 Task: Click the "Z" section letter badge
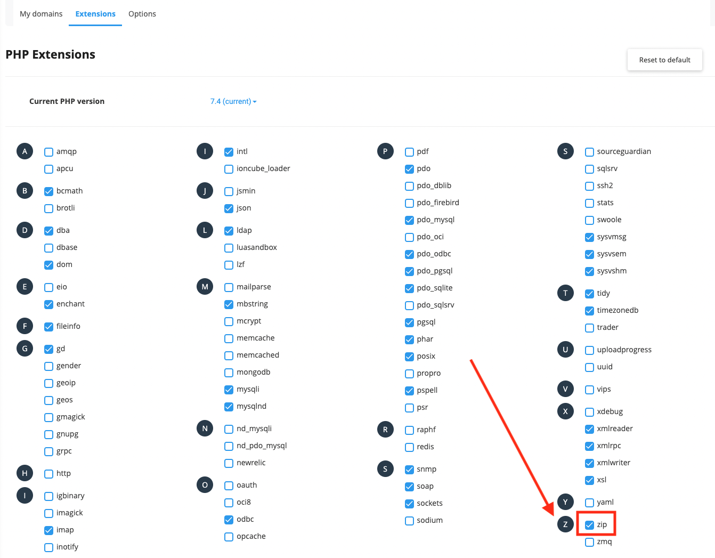click(x=565, y=524)
